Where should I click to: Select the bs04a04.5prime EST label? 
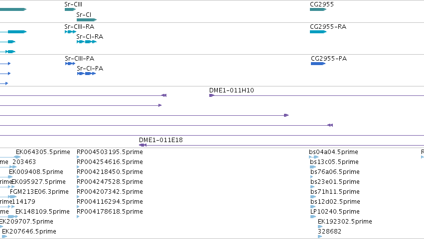(333, 152)
